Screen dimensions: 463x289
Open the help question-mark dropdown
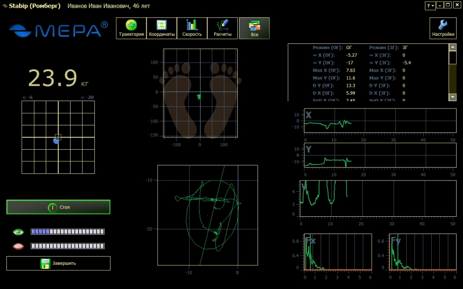[x=430, y=5]
